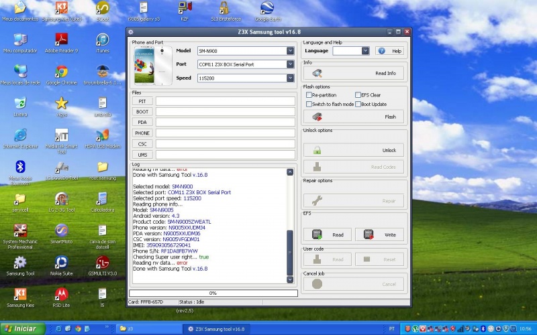Open Nokia Suite desktop icon
Viewport: 537px width, 335px height.
coord(62,266)
